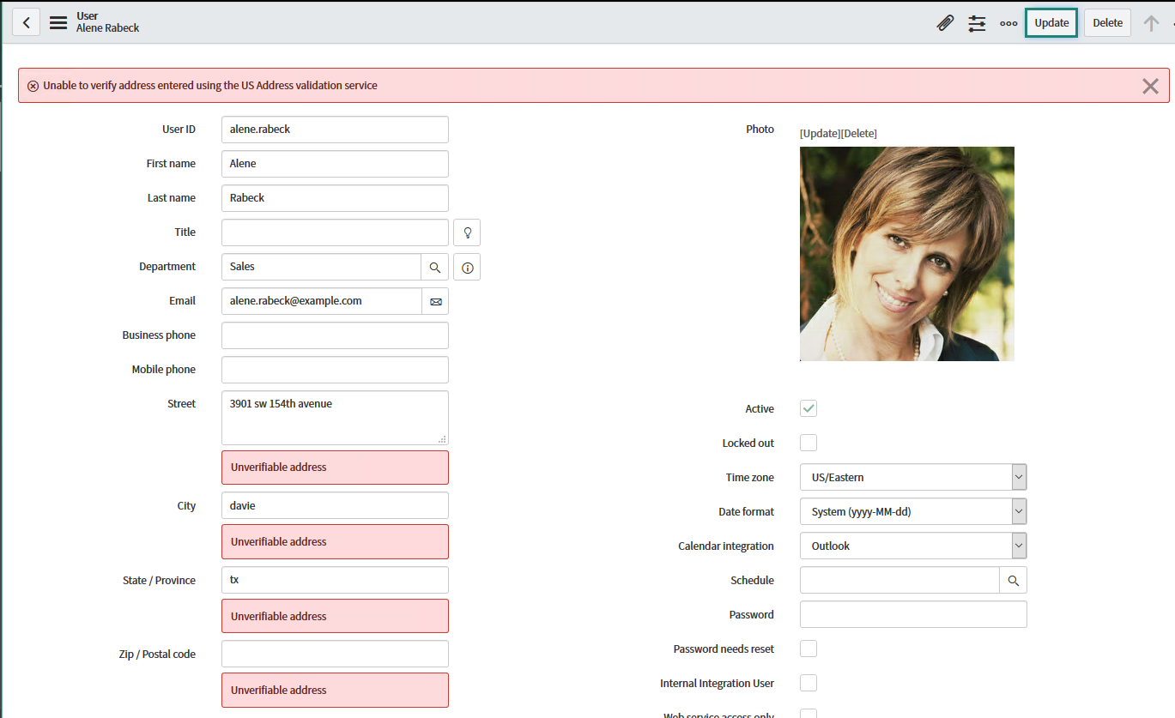Open the Schedule lookup magnifier
This screenshot has height=718, width=1175.
(1013, 580)
